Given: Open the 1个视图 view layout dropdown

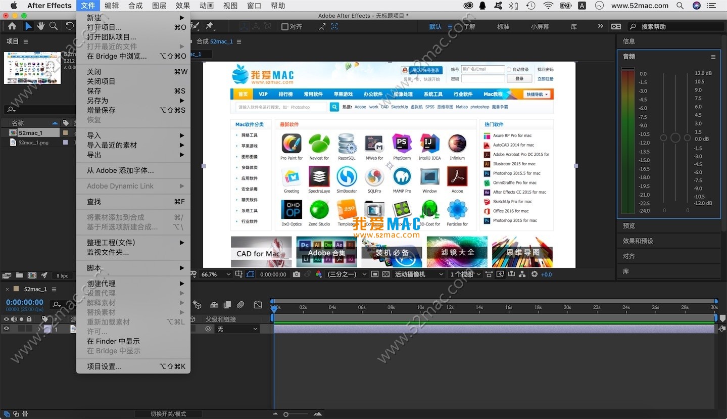Looking at the screenshot, I should pyautogui.click(x=465, y=274).
